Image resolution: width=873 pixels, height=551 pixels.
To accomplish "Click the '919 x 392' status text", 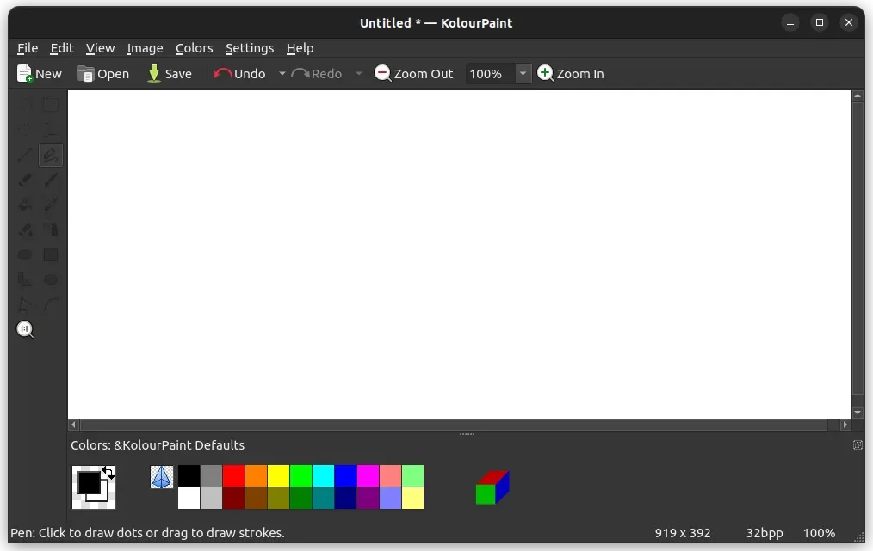I will (683, 533).
